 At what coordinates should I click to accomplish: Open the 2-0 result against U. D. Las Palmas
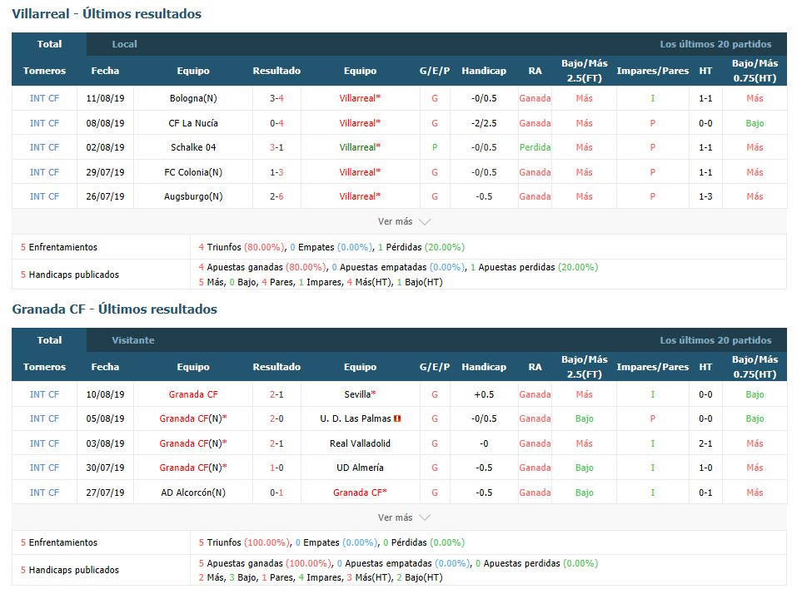pyautogui.click(x=276, y=418)
